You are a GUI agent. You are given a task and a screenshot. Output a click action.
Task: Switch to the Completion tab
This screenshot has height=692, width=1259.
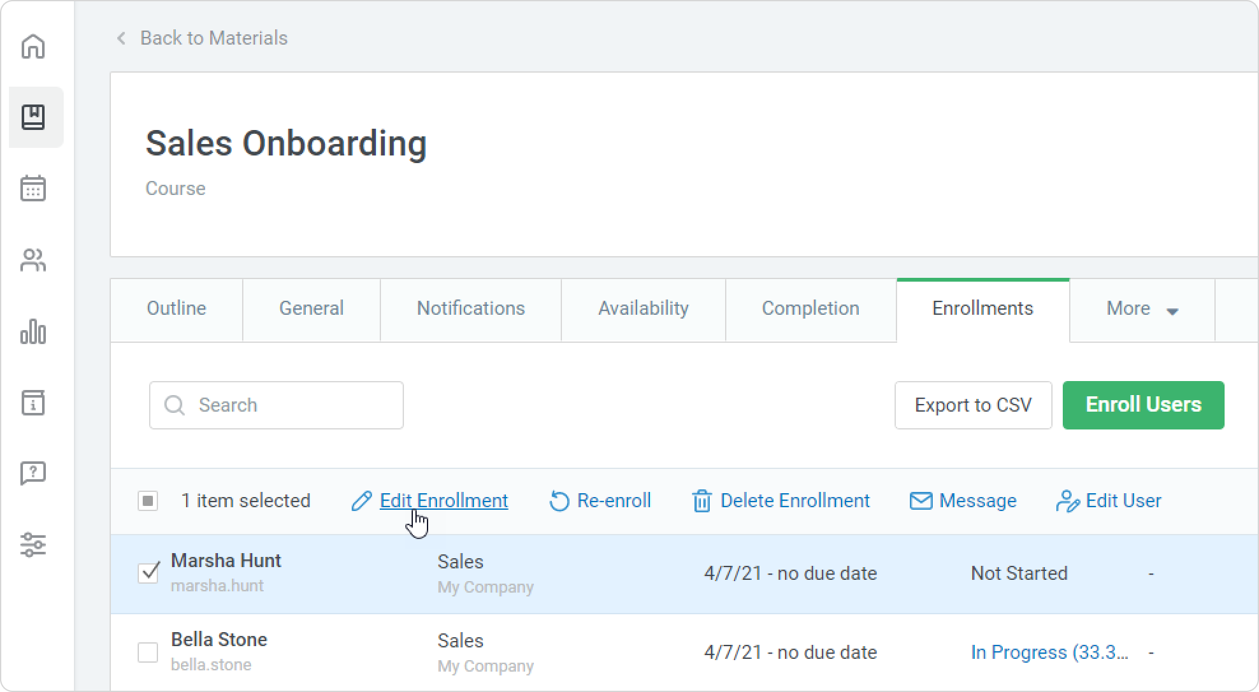pos(810,309)
